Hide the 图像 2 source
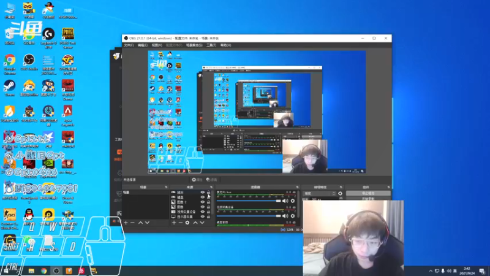Image resolution: width=490 pixels, height=276 pixels. (x=203, y=202)
